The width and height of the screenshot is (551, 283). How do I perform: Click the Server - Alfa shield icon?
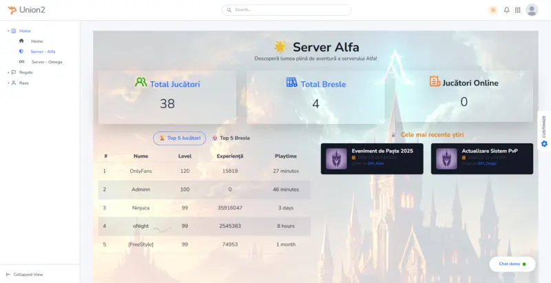point(21,51)
